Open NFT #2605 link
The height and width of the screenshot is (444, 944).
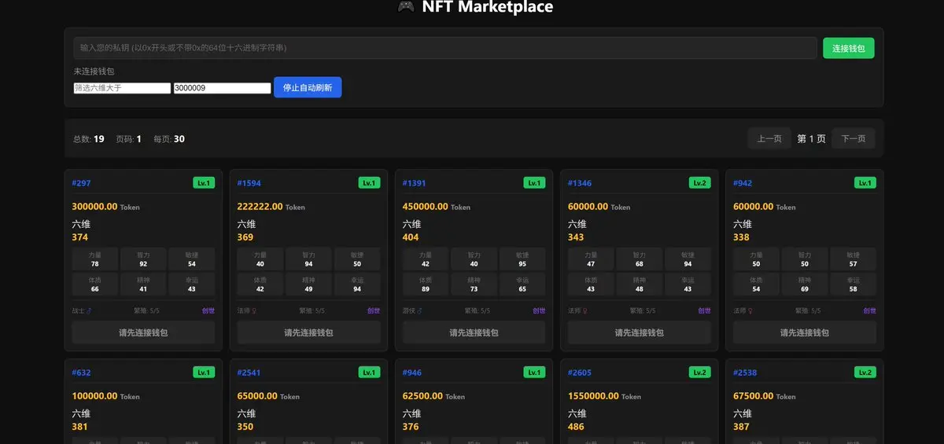580,372
